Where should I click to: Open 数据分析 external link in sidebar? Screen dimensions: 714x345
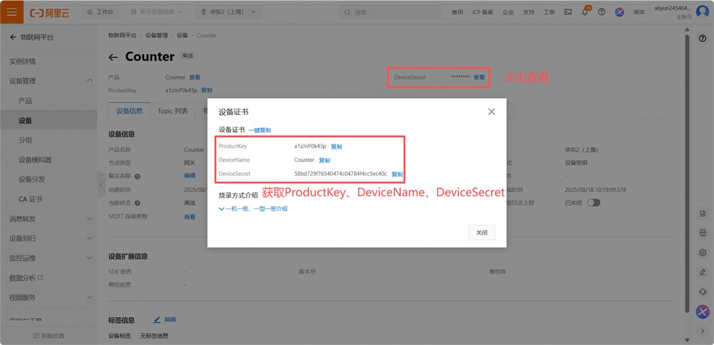(26, 278)
